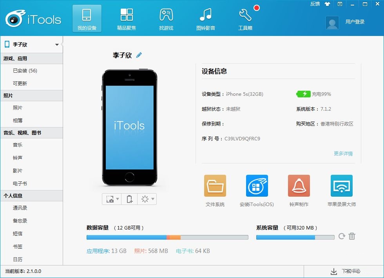The width and height of the screenshot is (384, 278).
Task: Click the 当前版本: 2.1.0.0 status text
Action: [23, 271]
